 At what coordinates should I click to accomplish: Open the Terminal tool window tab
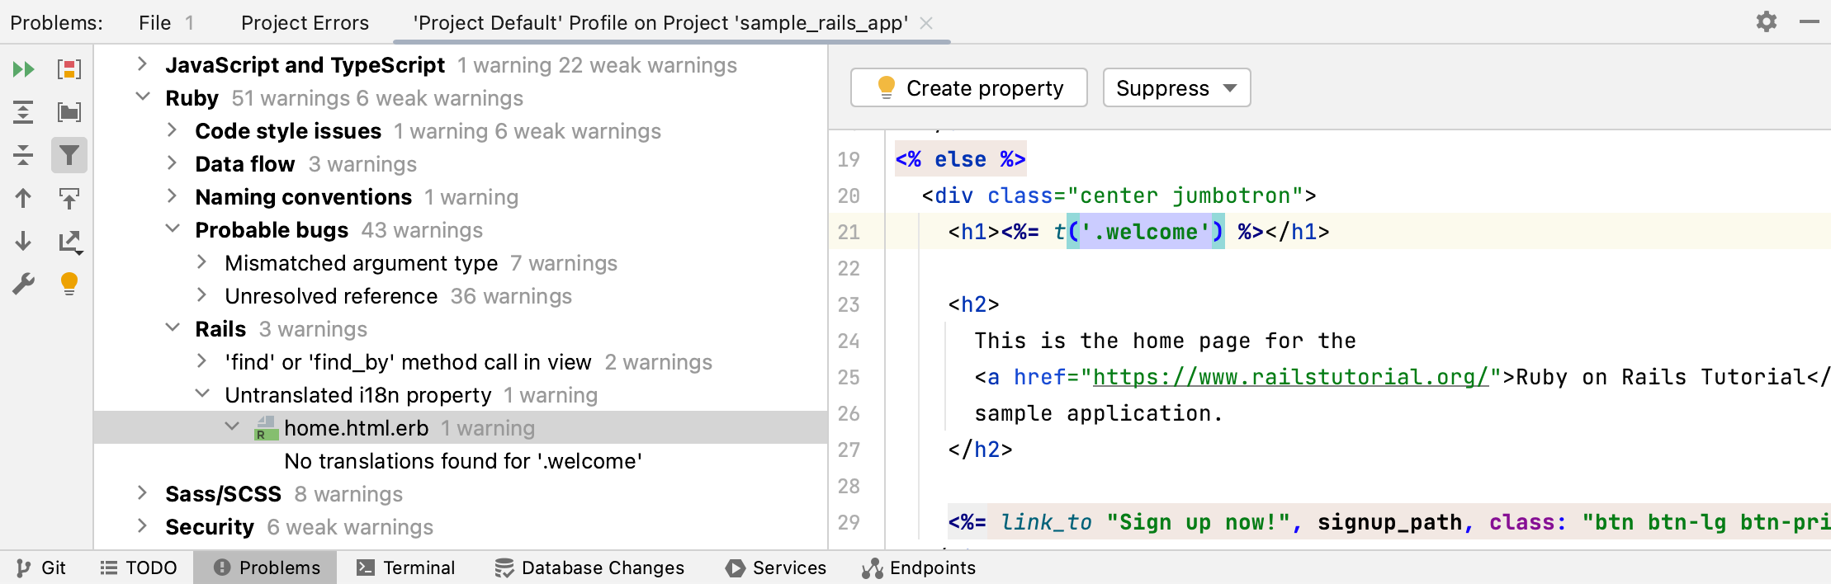click(x=406, y=568)
